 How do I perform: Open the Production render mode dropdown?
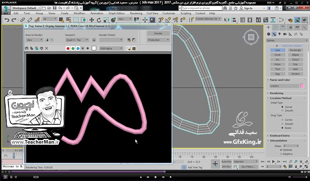click(x=158, y=40)
